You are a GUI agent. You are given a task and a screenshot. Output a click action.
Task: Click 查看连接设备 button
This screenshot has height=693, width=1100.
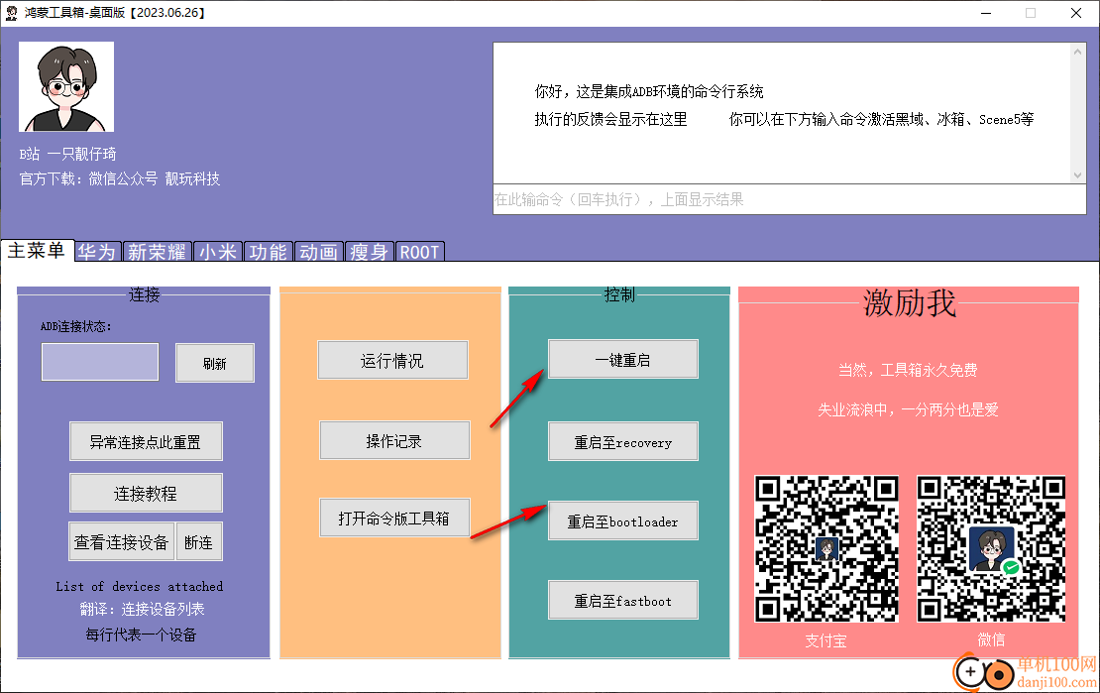[x=121, y=541]
